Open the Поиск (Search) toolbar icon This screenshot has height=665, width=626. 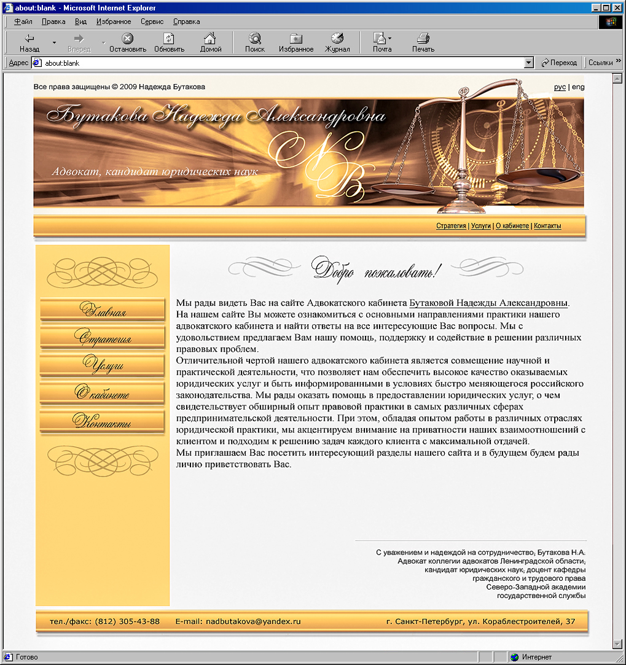pyautogui.click(x=255, y=39)
